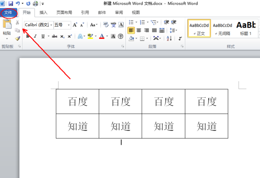The width and height of the screenshot is (260, 178).
Task: Toggle Superscript formatting
Action: [x=70, y=36]
